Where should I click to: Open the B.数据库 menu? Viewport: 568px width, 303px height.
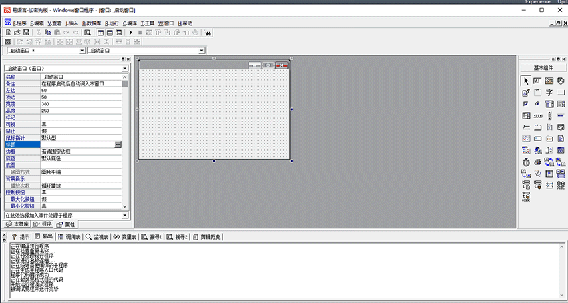point(92,23)
